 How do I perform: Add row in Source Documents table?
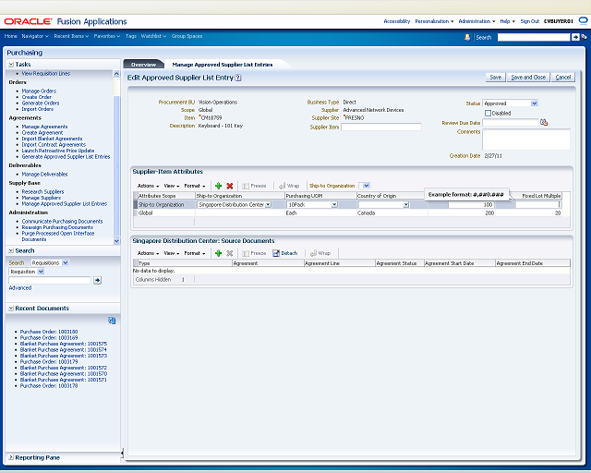point(218,253)
